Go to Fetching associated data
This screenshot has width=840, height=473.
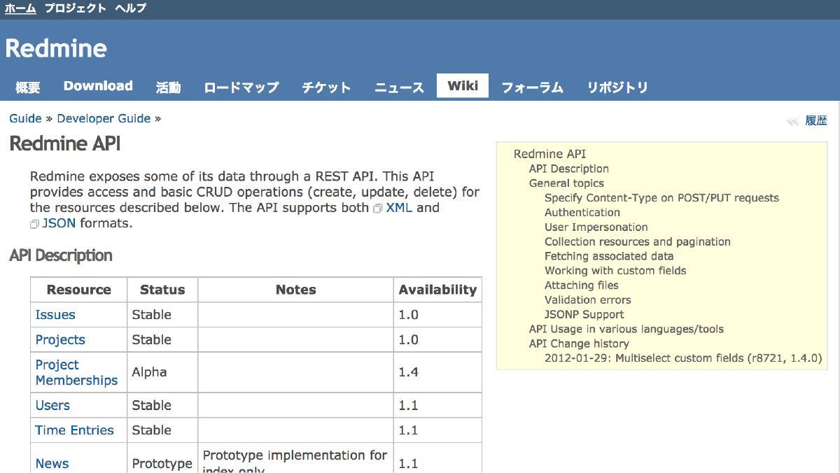tap(609, 257)
